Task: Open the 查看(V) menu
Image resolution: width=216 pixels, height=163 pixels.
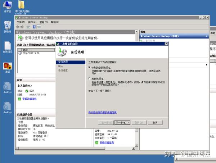Action: point(44,22)
